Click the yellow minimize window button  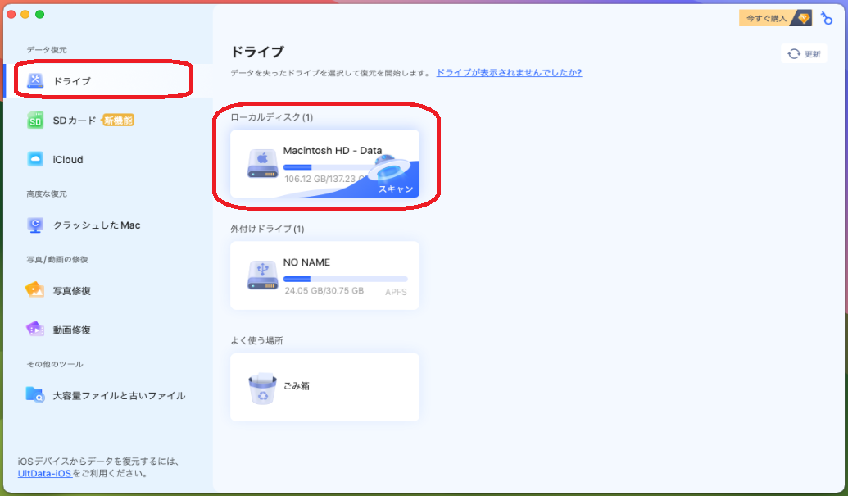(25, 14)
